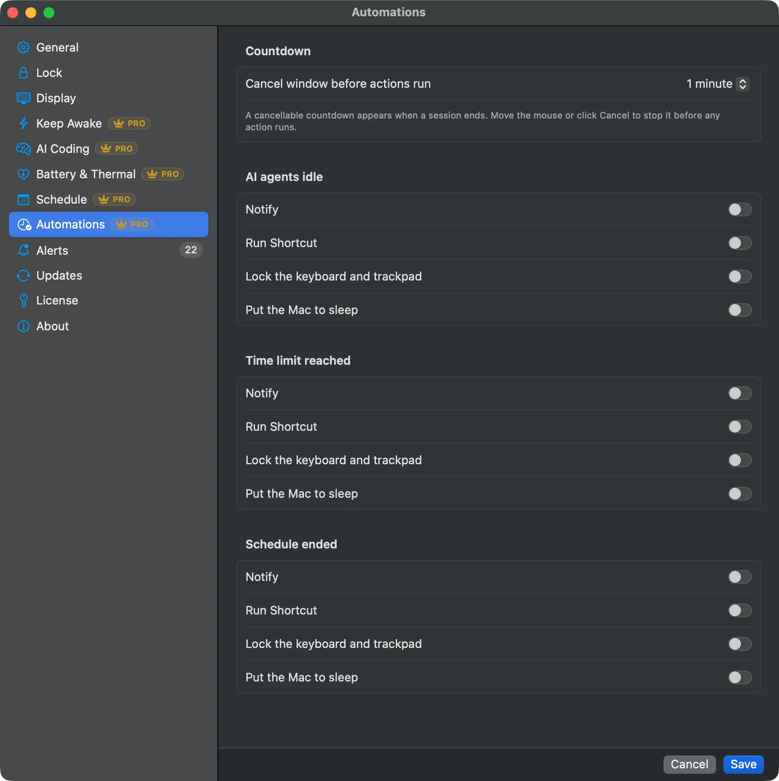Click the Time limit reached heading

click(298, 361)
